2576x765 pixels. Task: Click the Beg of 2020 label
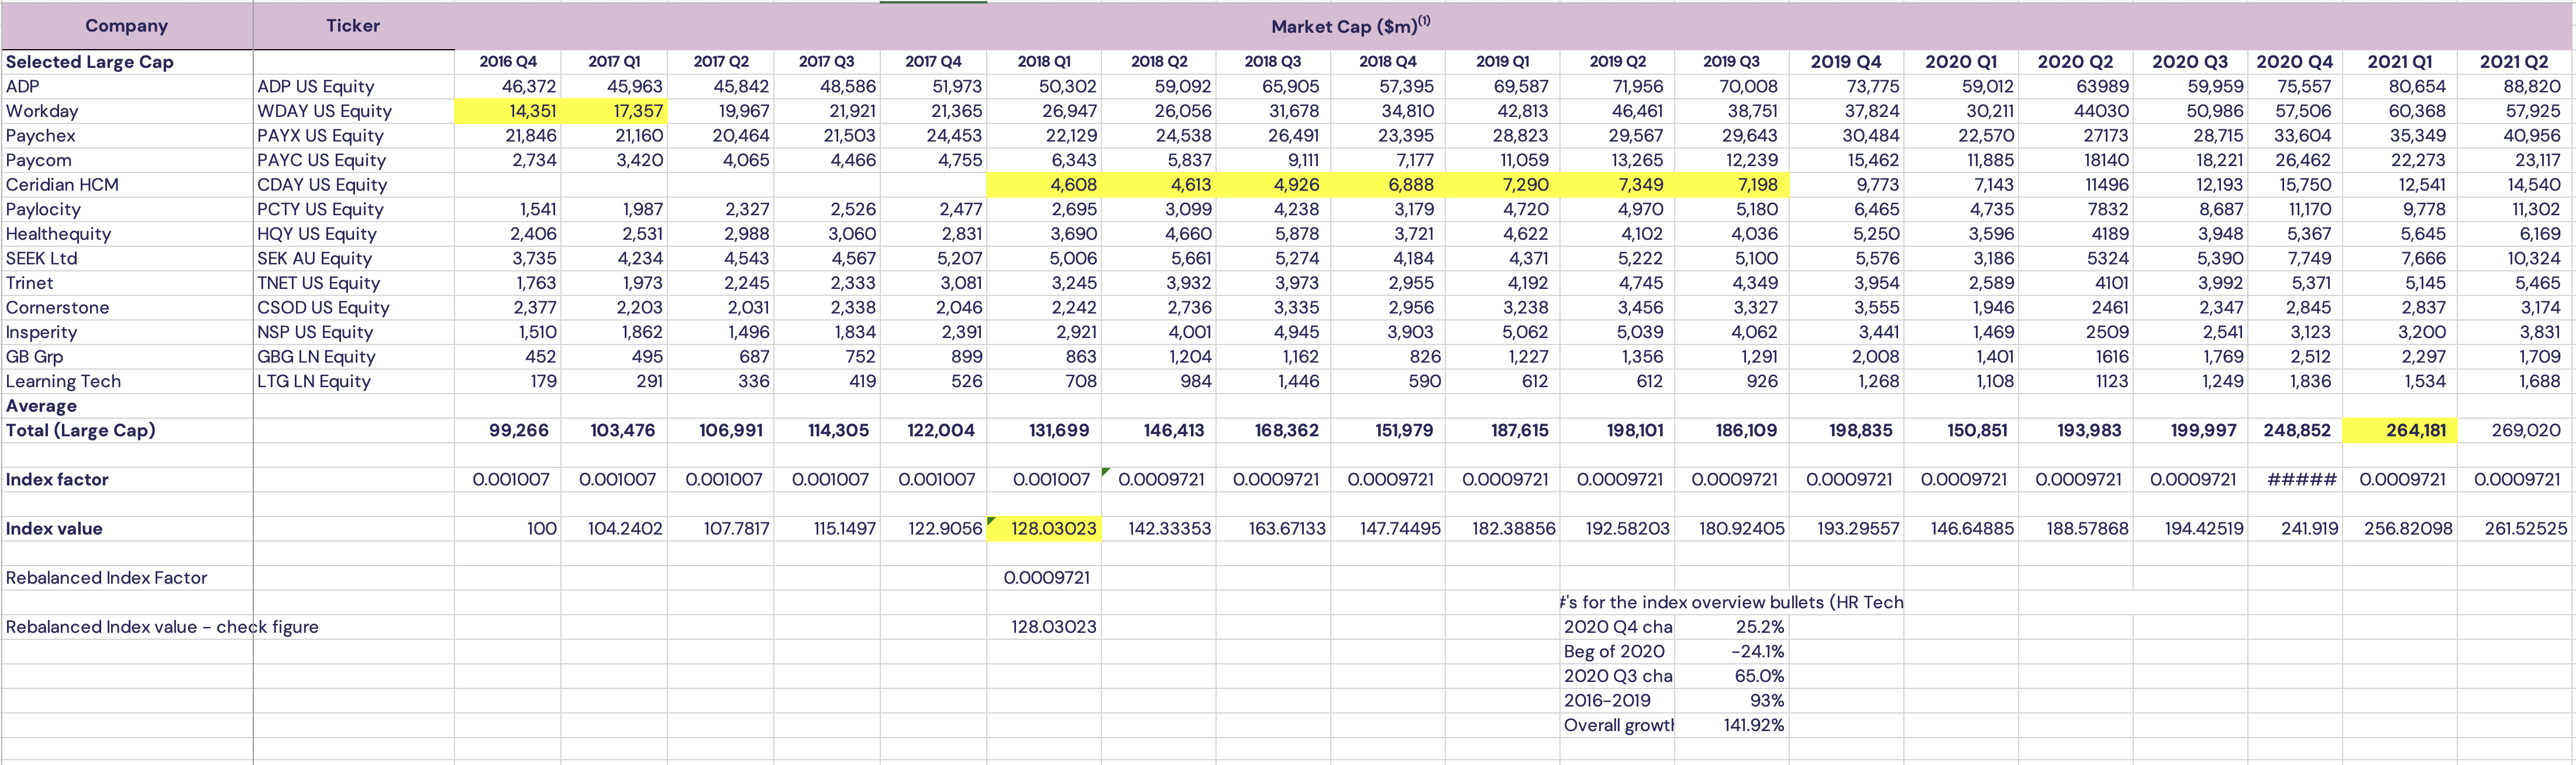point(1618,651)
